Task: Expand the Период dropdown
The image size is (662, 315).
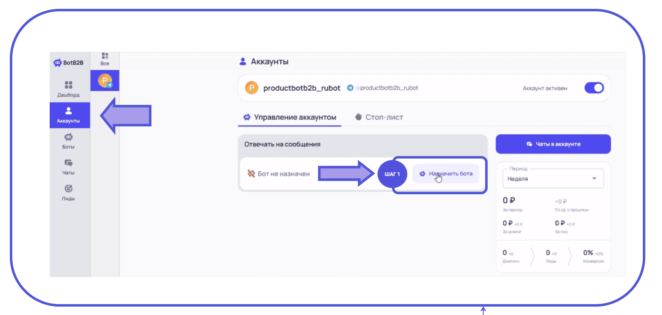Action: pyautogui.click(x=553, y=178)
